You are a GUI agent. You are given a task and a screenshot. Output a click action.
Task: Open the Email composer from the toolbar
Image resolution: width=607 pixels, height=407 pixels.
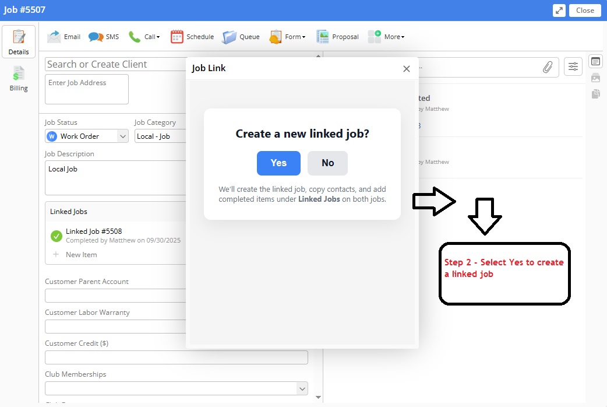(64, 36)
